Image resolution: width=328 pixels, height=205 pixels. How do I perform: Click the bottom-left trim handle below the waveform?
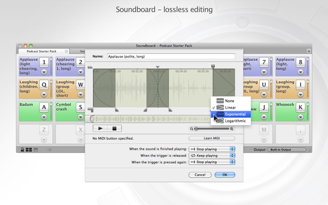click(x=90, y=110)
